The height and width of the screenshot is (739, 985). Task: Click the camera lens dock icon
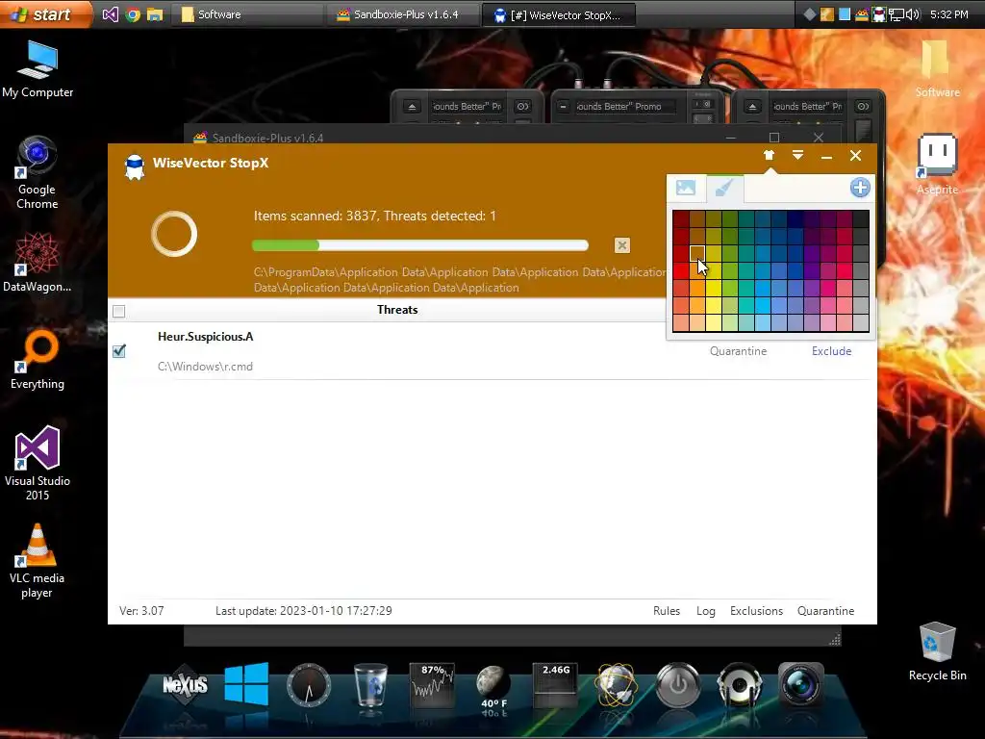pos(801,685)
